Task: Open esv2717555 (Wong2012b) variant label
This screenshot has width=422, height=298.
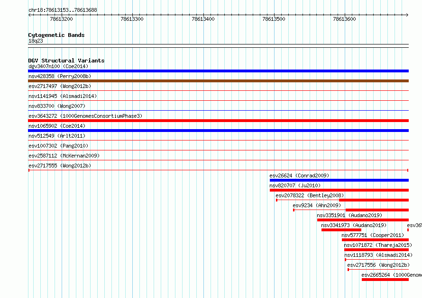Action: 60,166
